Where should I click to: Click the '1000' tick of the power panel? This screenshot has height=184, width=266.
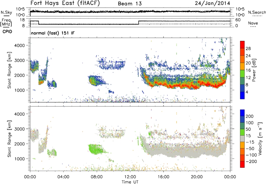click(20, 90)
